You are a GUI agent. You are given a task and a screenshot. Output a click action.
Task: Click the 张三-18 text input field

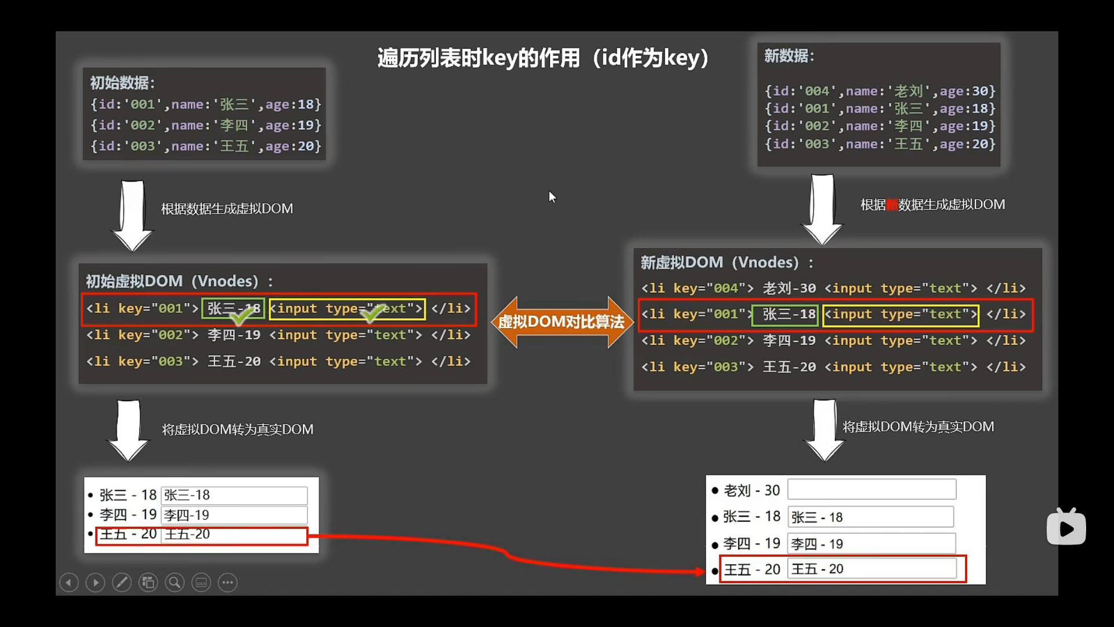point(233,495)
